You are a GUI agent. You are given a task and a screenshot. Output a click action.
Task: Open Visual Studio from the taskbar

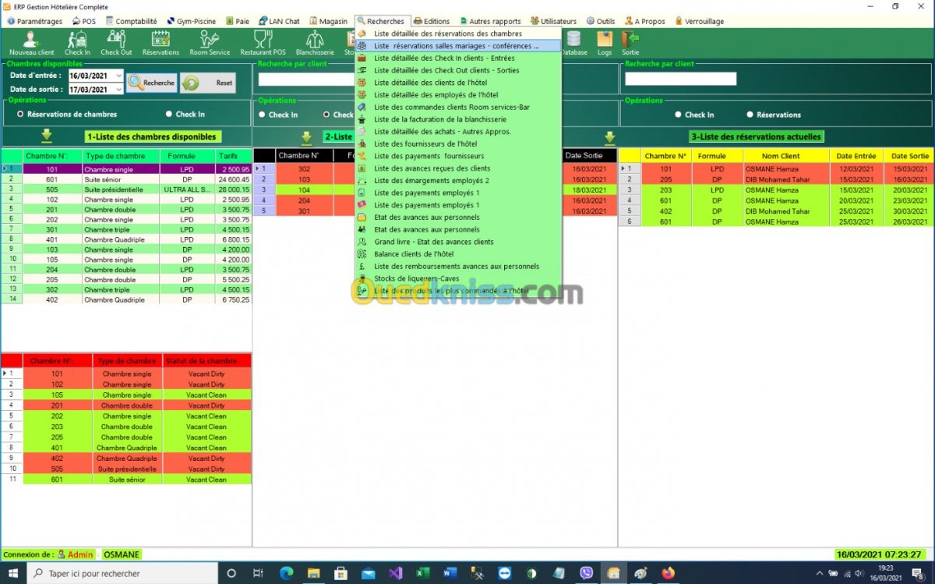point(395,573)
